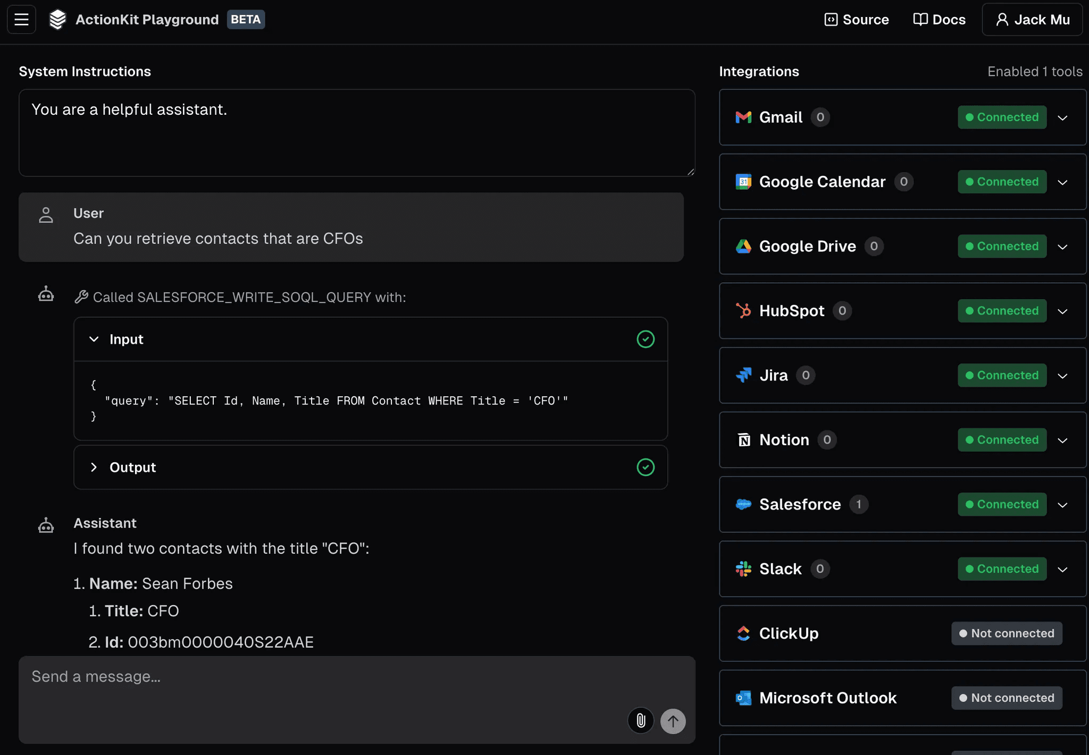Viewport: 1089px width, 755px height.
Task: Expand the Google Drive integration chevron
Action: point(1062,247)
